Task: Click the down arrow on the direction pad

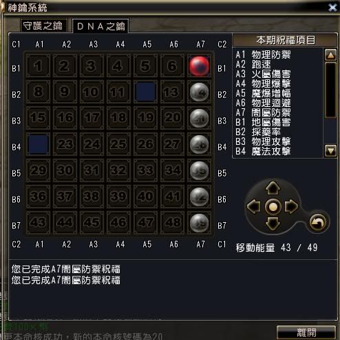Action: (273, 223)
